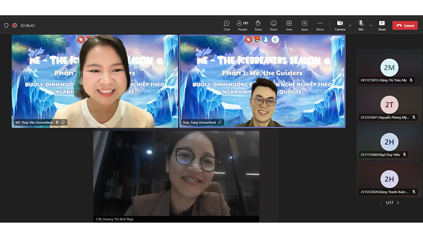Click the recording indicator icon
Viewport: 423px width, 238px height.
[14, 25]
